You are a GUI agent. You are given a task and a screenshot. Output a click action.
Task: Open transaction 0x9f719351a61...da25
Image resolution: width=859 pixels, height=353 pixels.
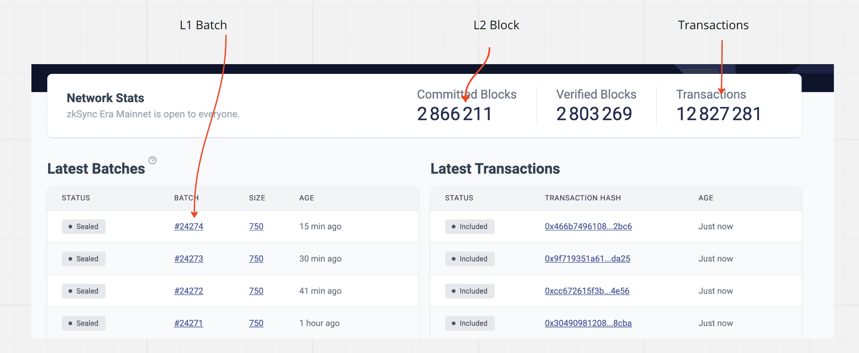pyautogui.click(x=587, y=259)
